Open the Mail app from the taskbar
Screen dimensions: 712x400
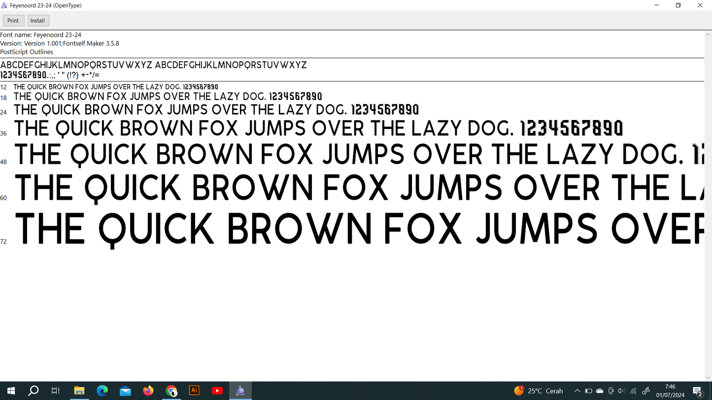pyautogui.click(x=125, y=391)
